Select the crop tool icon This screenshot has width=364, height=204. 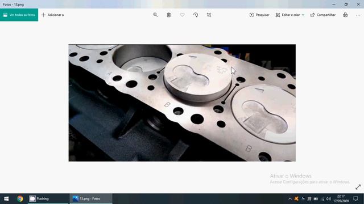coord(209,15)
